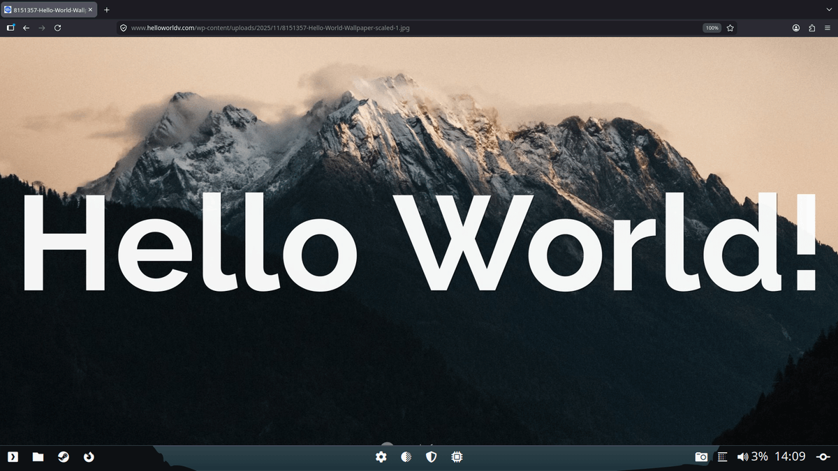The height and width of the screenshot is (471, 838).
Task: Select the Hello-World-Wallpaper browser tab
Action: 45,10
